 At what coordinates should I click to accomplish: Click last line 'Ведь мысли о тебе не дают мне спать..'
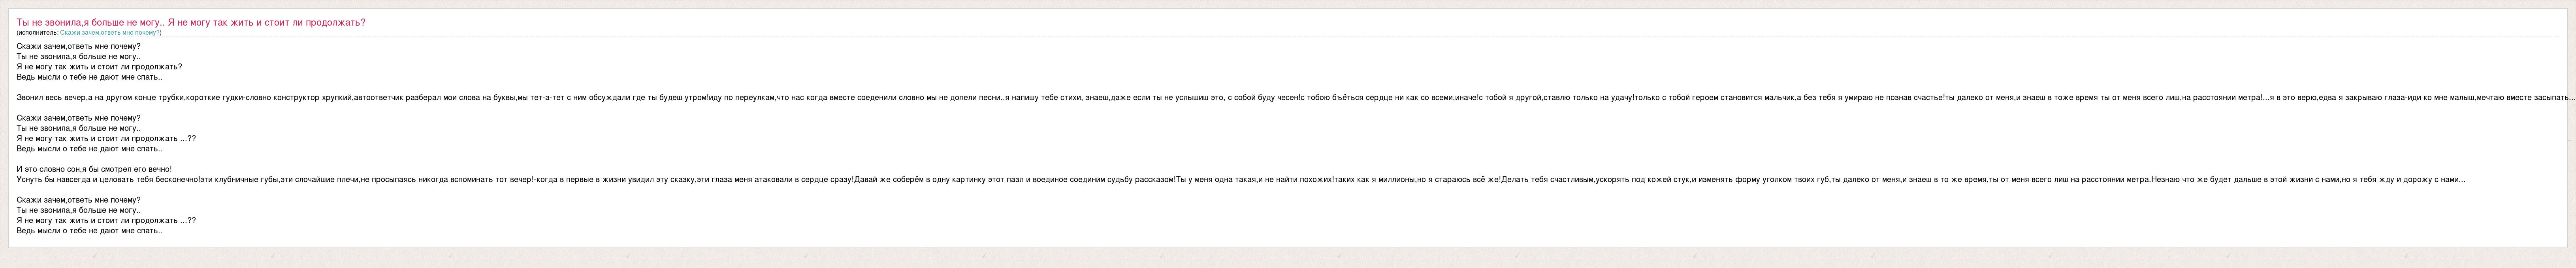coord(90,231)
